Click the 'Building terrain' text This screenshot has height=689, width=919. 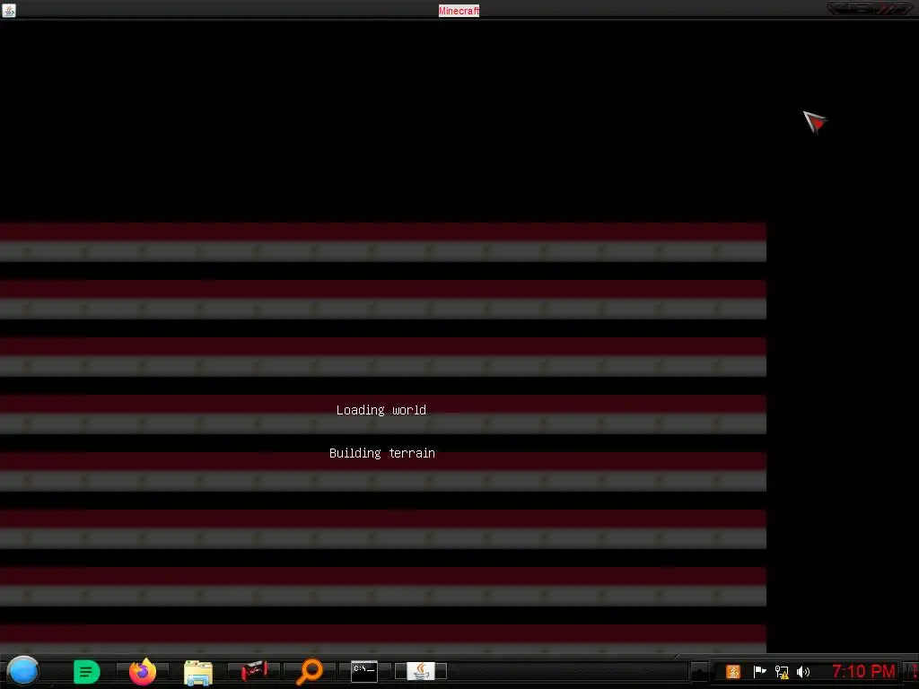(382, 453)
